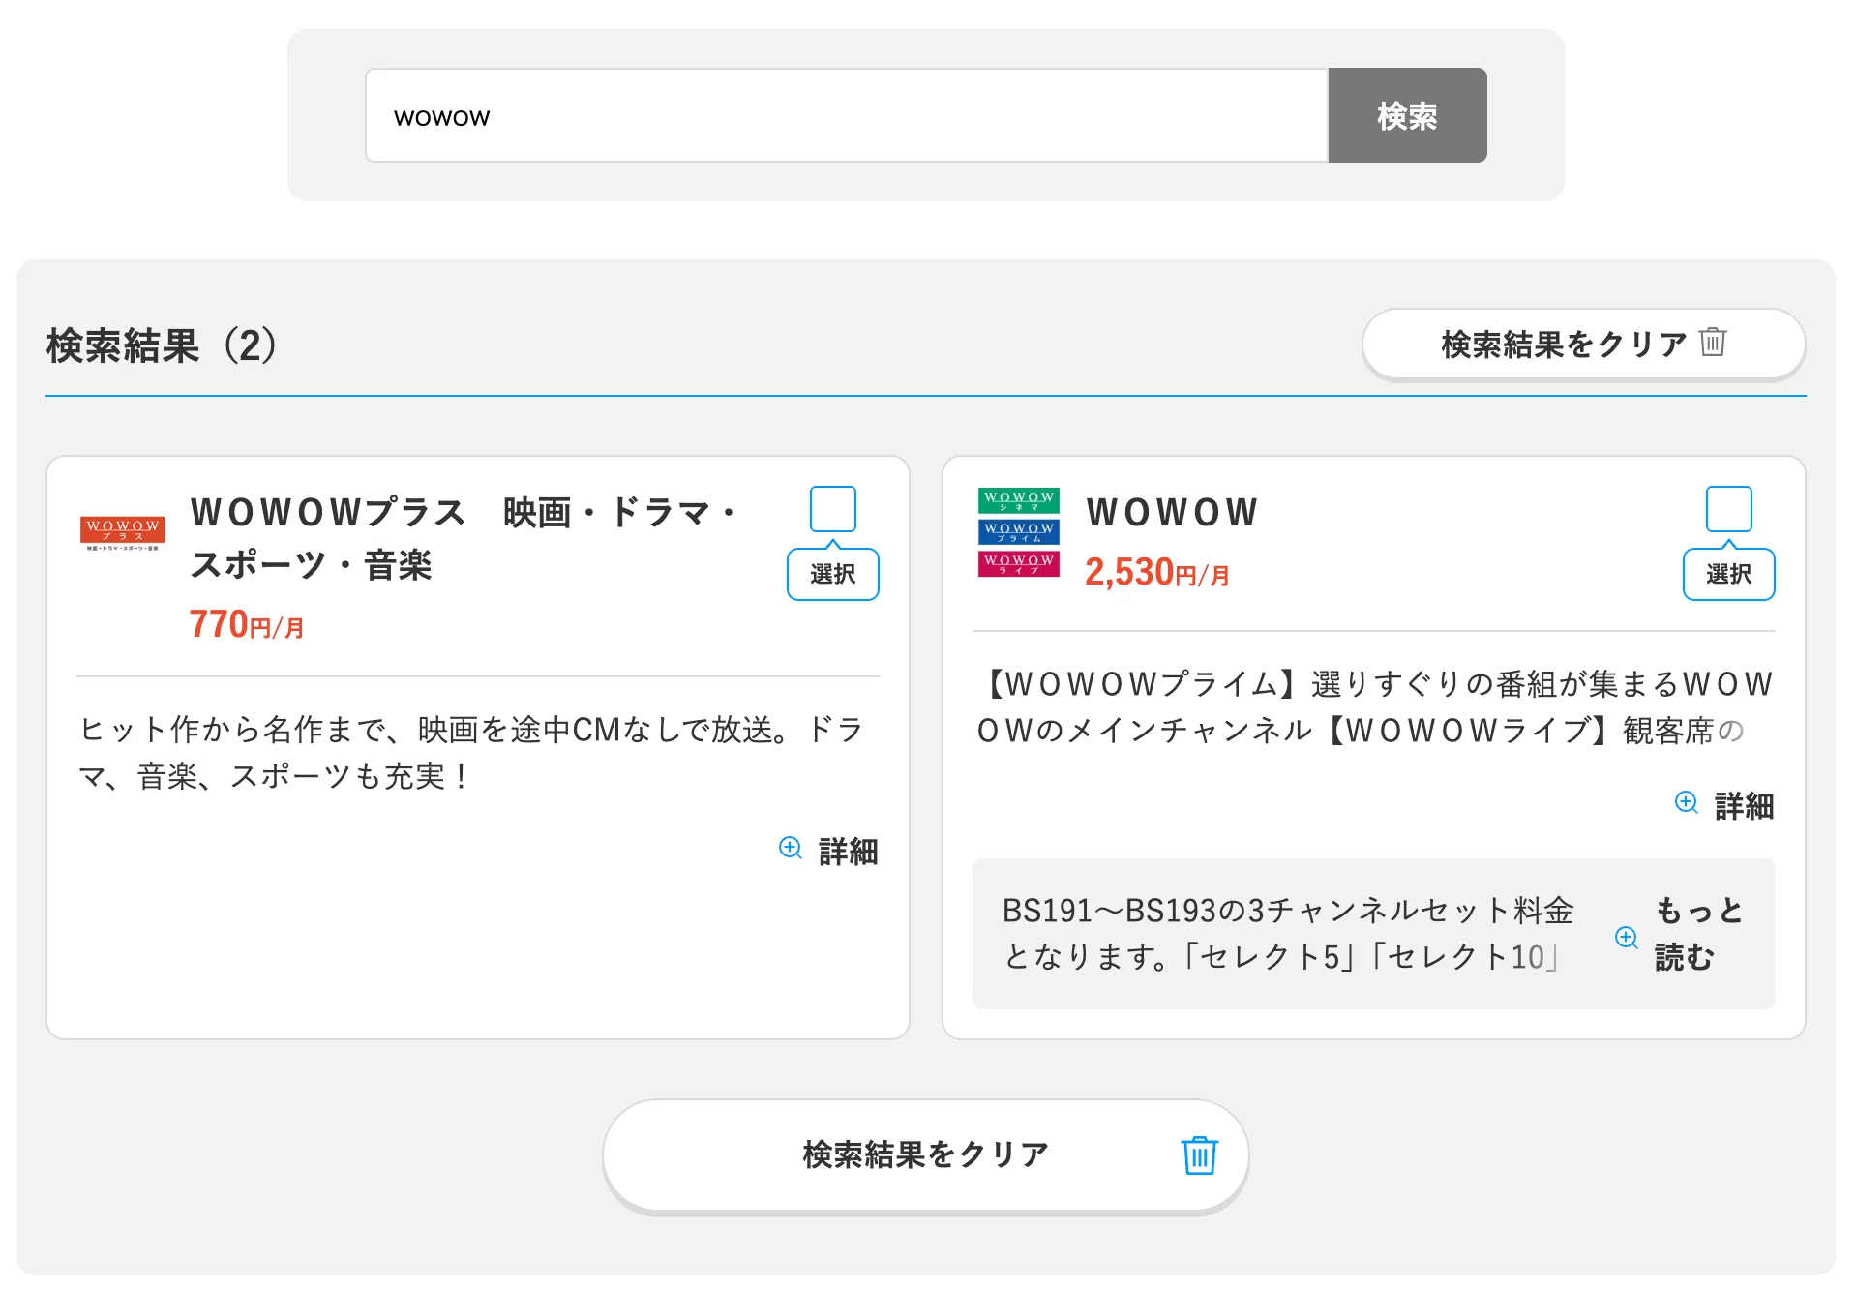Click the top 検索結果をクリア button

(x=1583, y=344)
